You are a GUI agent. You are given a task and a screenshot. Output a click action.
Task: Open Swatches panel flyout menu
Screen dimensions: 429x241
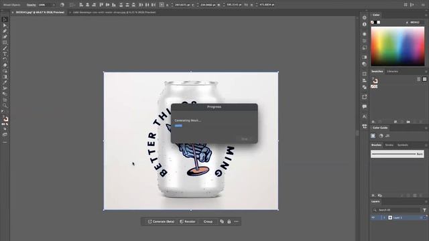(x=426, y=72)
